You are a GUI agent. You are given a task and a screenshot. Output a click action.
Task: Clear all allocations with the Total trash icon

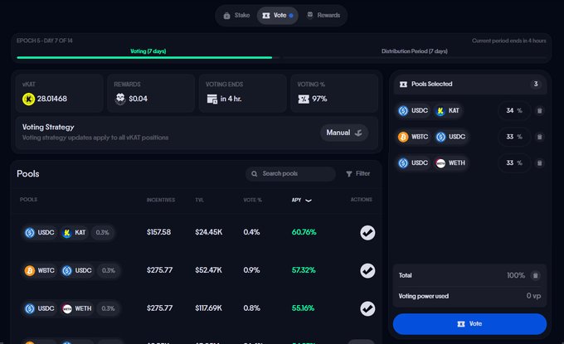(x=535, y=276)
